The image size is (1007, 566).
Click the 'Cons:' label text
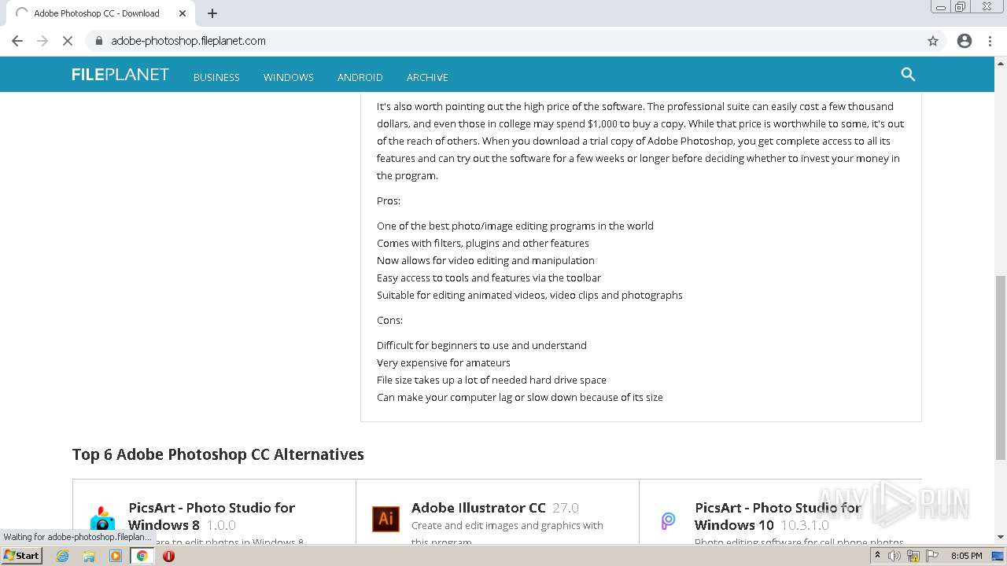pos(389,320)
